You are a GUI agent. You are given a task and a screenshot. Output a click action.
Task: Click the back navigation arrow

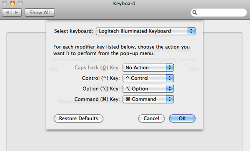7,13
